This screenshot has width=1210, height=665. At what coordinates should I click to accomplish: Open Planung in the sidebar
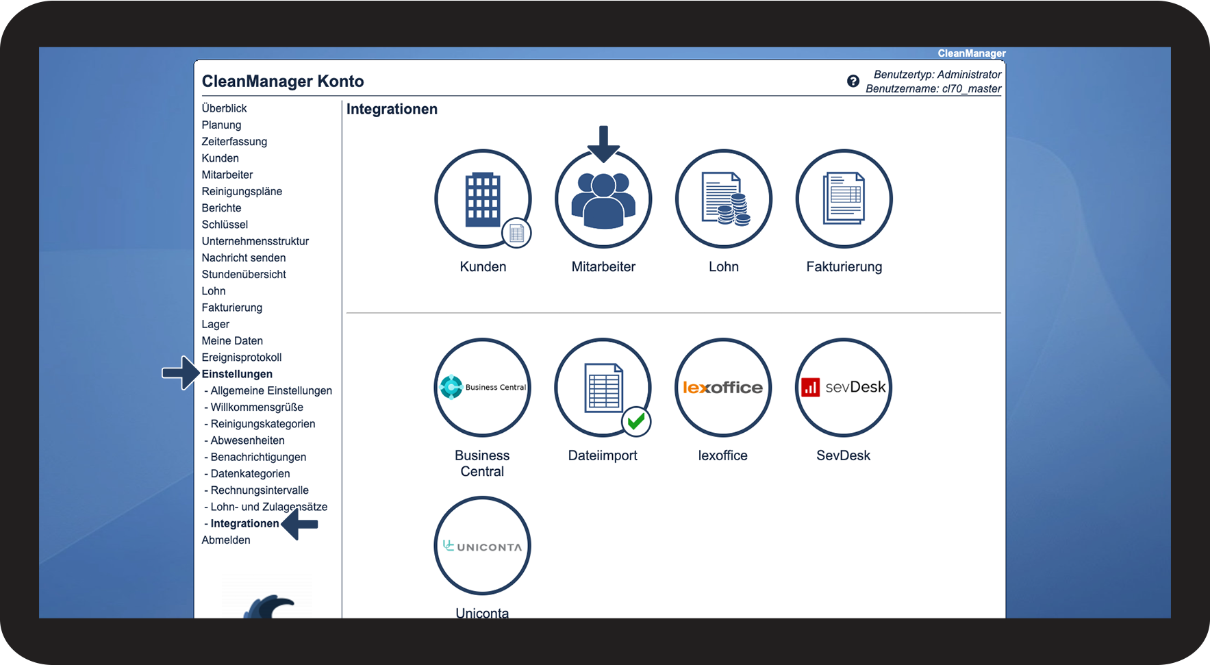point(221,125)
